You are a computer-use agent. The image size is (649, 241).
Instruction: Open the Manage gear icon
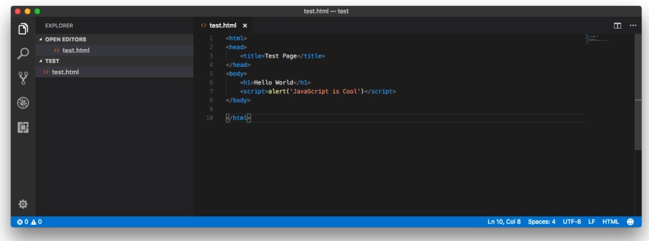point(23,204)
